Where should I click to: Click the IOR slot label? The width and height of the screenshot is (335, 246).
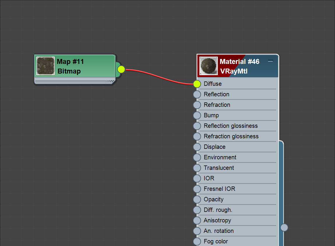click(x=209, y=178)
